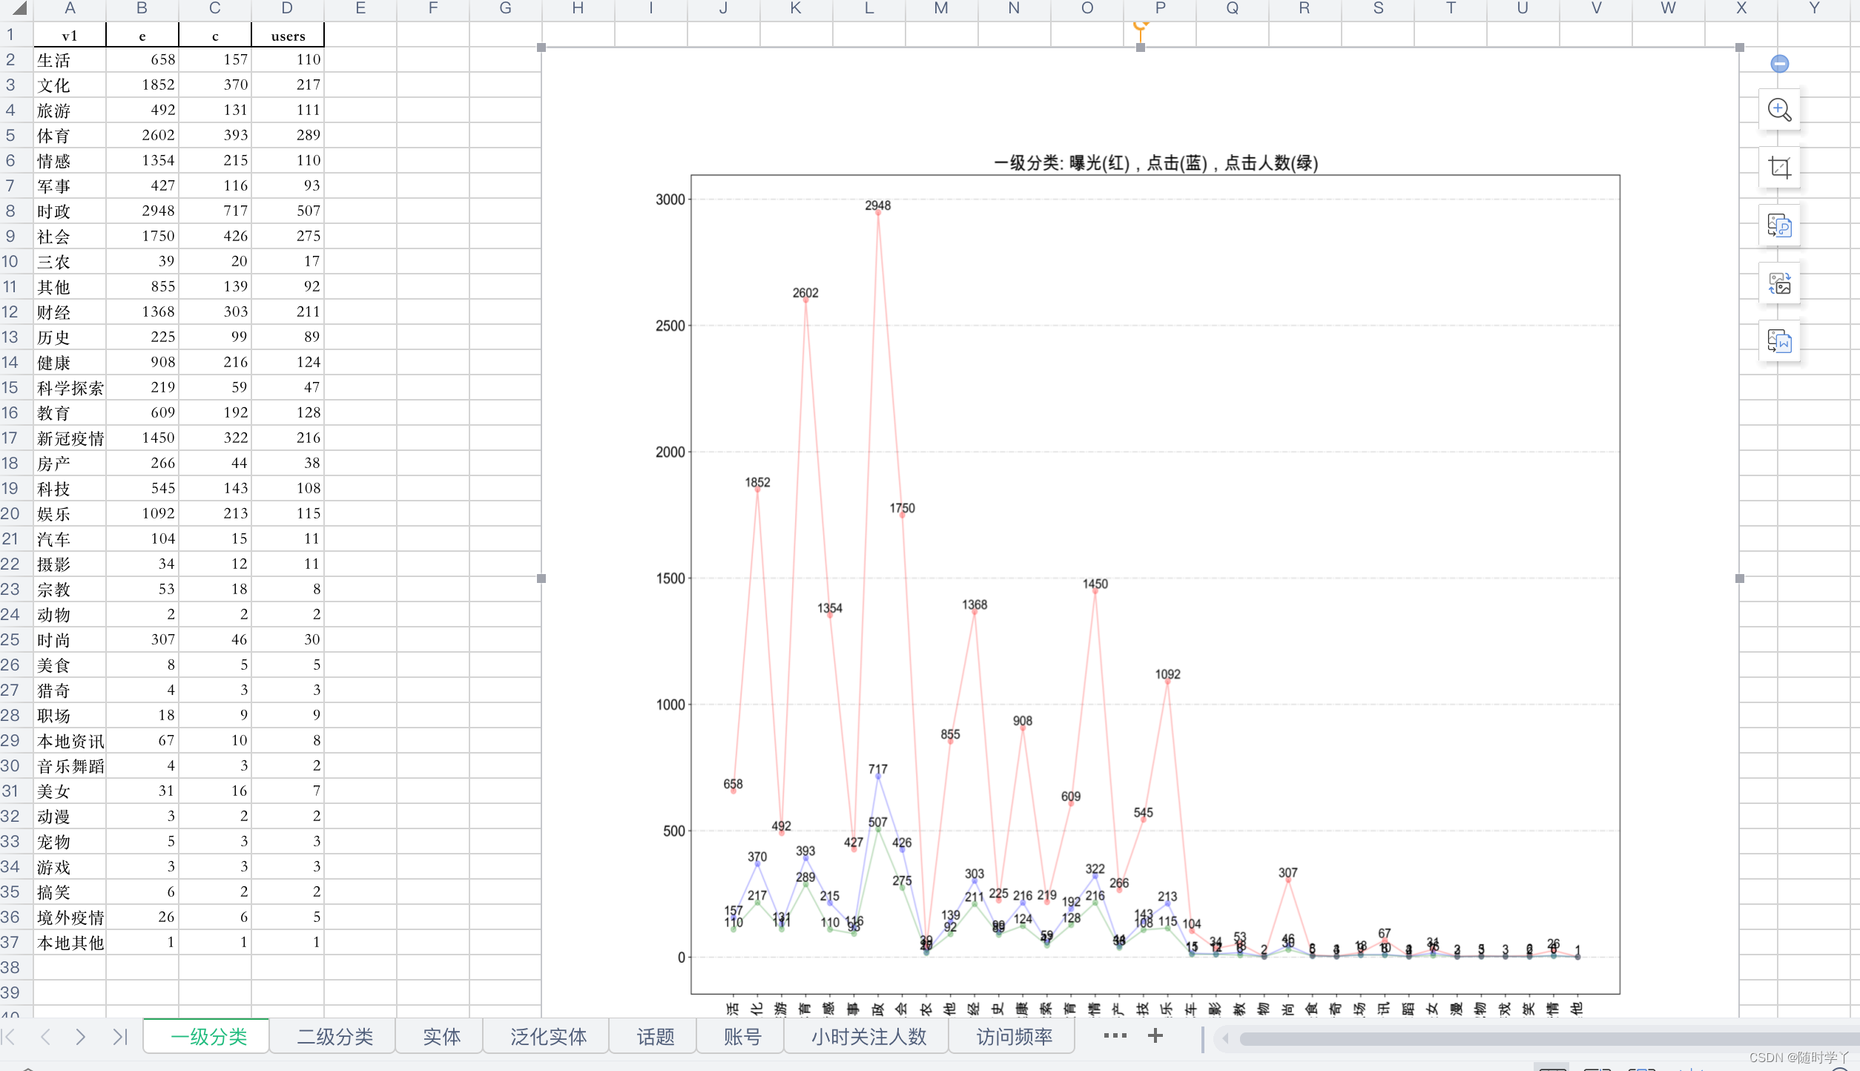Screen dimensions: 1860x1071
Task: Click the zoom-in magnifier icon beside chart
Action: pyautogui.click(x=1779, y=110)
